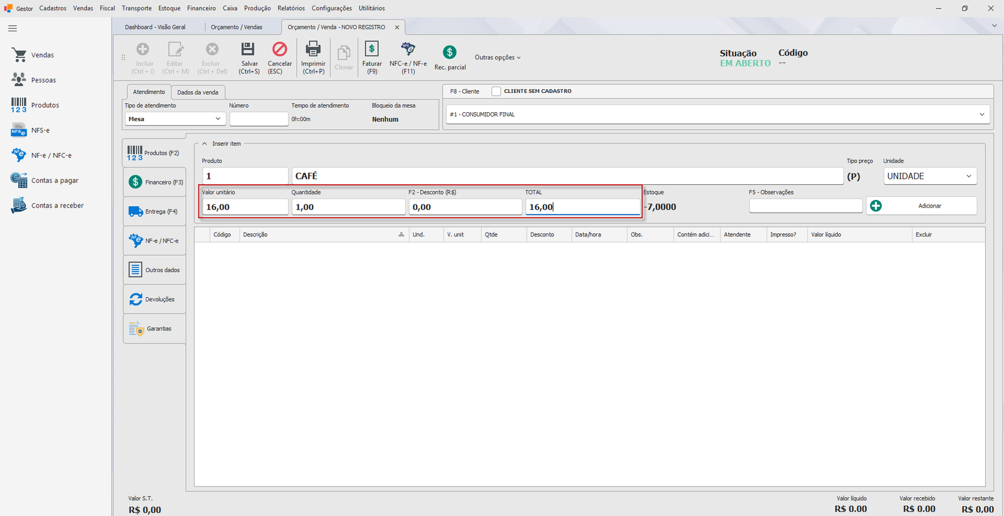Switch to the Dados da venda tab
Screen dimensions: 1004x516
[198, 92]
